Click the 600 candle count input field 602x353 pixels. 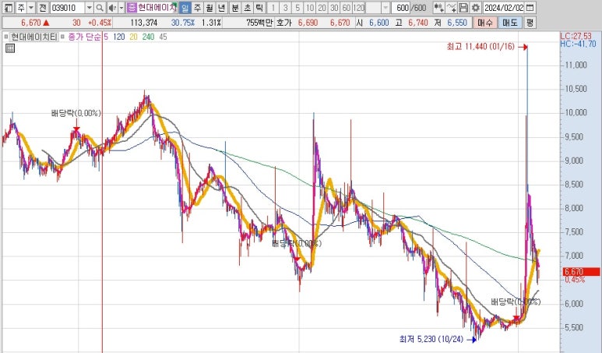[x=402, y=8]
